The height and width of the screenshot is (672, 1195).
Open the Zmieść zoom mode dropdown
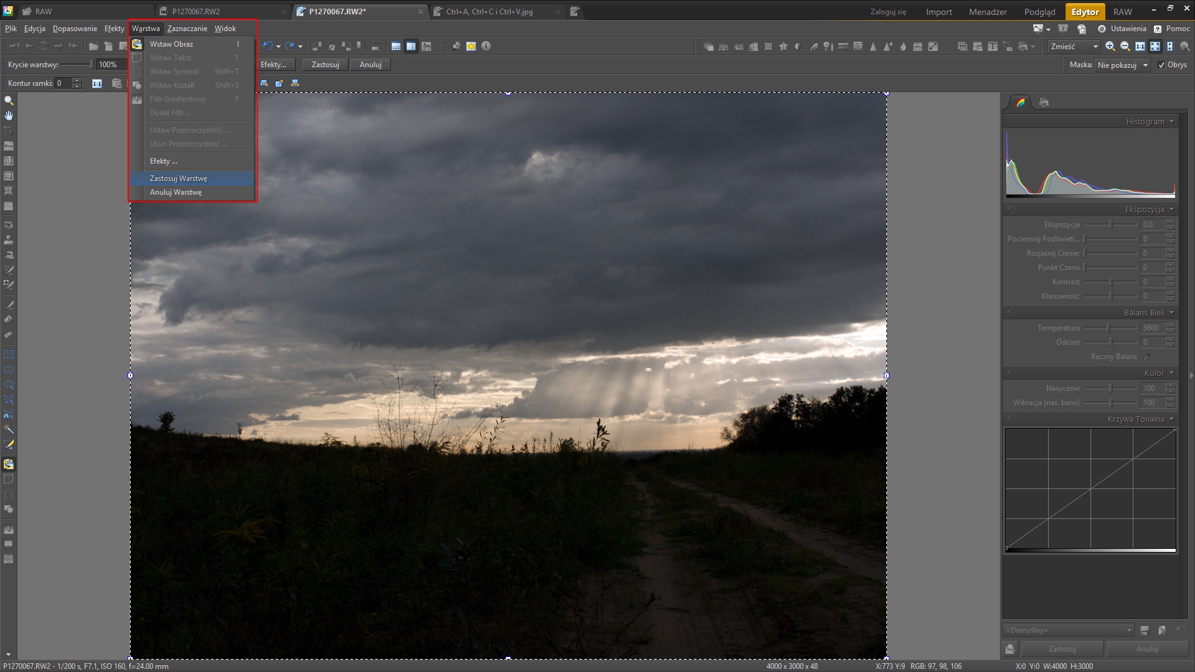[1074, 46]
